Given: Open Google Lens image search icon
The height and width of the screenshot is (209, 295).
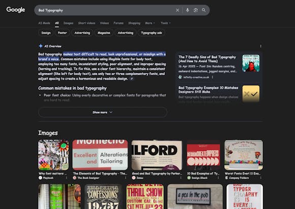Looking at the screenshot, I should (196, 10).
